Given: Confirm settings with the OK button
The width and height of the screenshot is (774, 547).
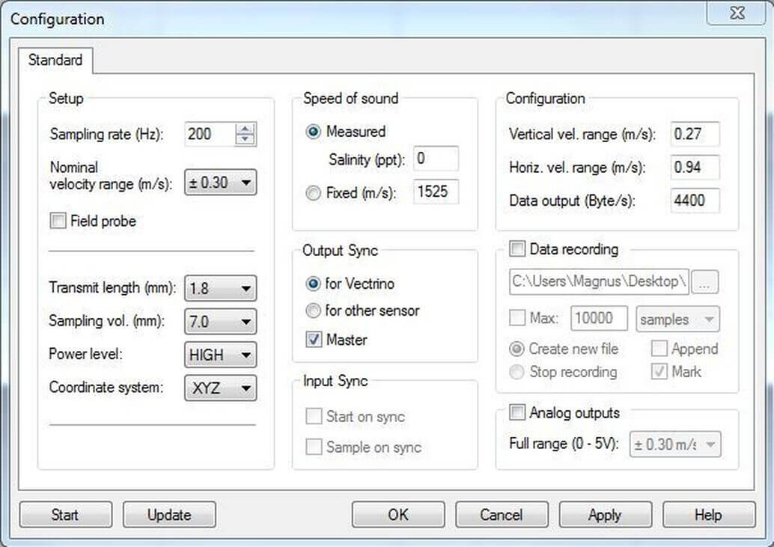Looking at the screenshot, I should tap(398, 514).
